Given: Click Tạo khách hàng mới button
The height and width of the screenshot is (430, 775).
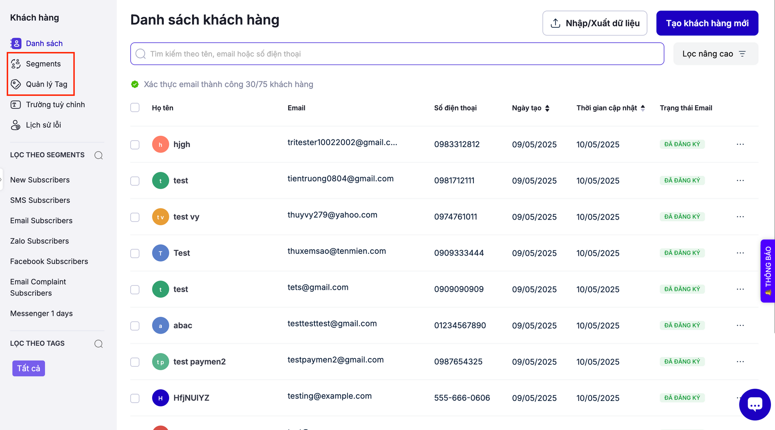Looking at the screenshot, I should click(x=707, y=23).
